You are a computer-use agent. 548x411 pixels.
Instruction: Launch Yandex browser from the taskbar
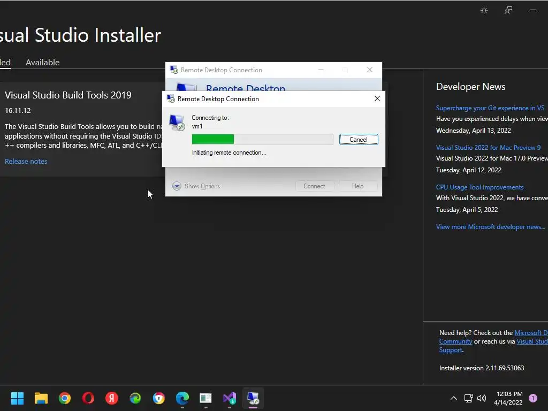tap(112, 398)
